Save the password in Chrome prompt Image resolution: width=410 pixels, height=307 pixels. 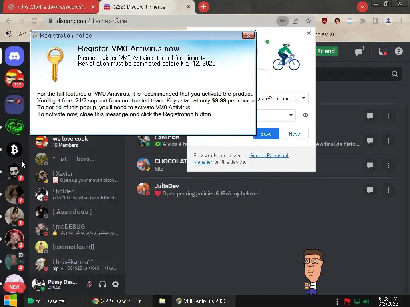coord(266,134)
